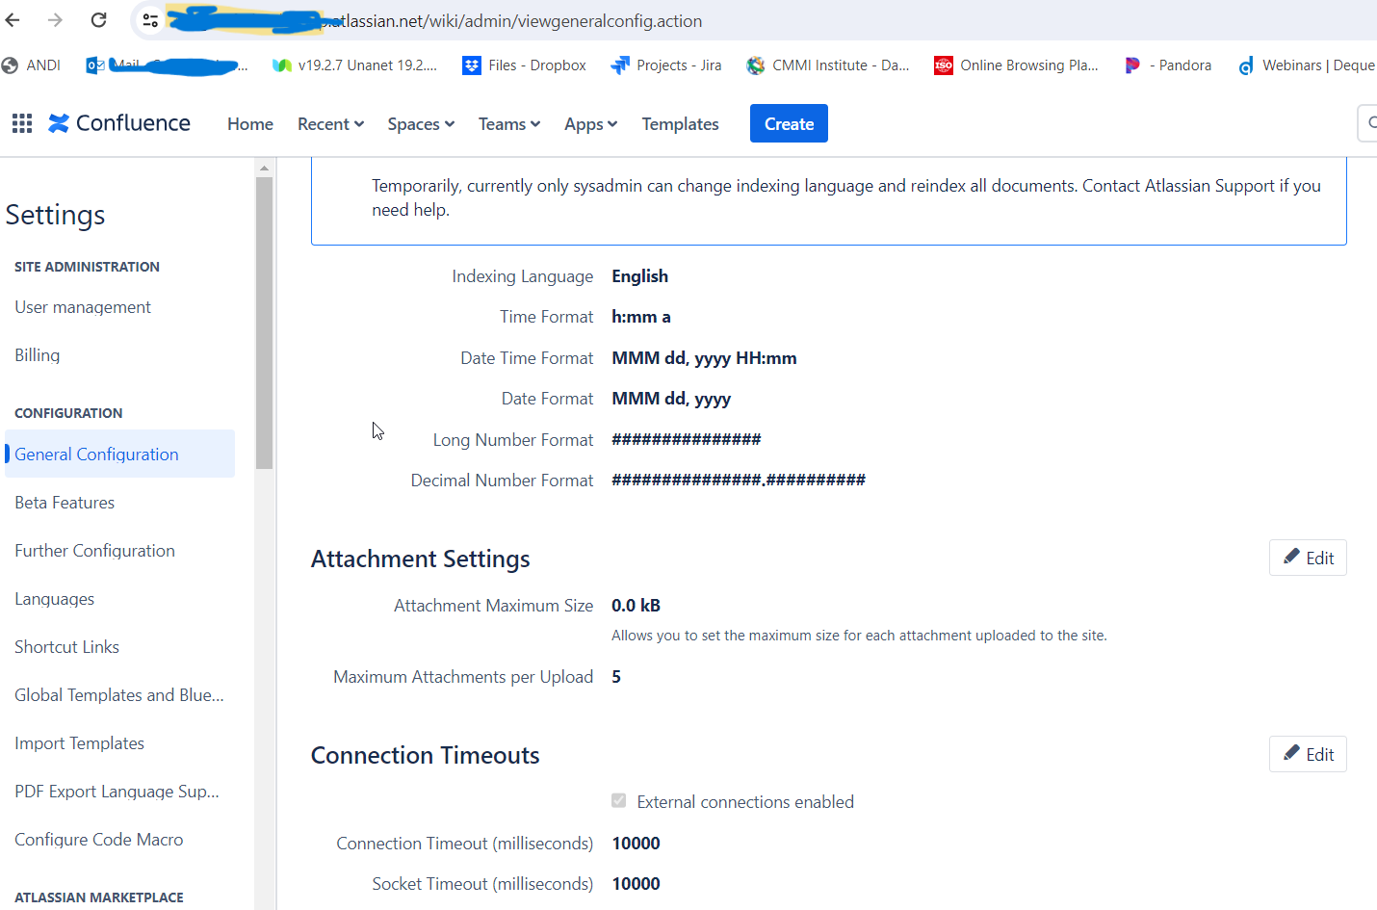Go forward with the browser forward arrow
Screen dimensions: 1377x910
pos(55,20)
